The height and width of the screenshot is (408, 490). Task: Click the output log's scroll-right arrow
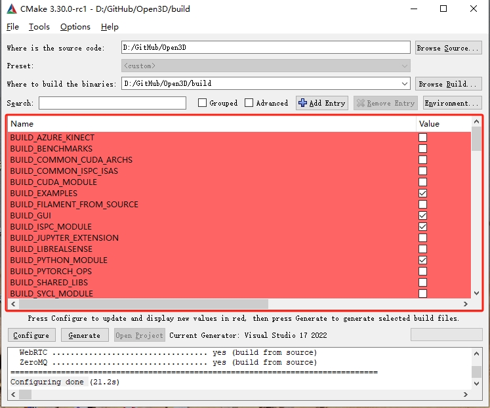coord(466,395)
